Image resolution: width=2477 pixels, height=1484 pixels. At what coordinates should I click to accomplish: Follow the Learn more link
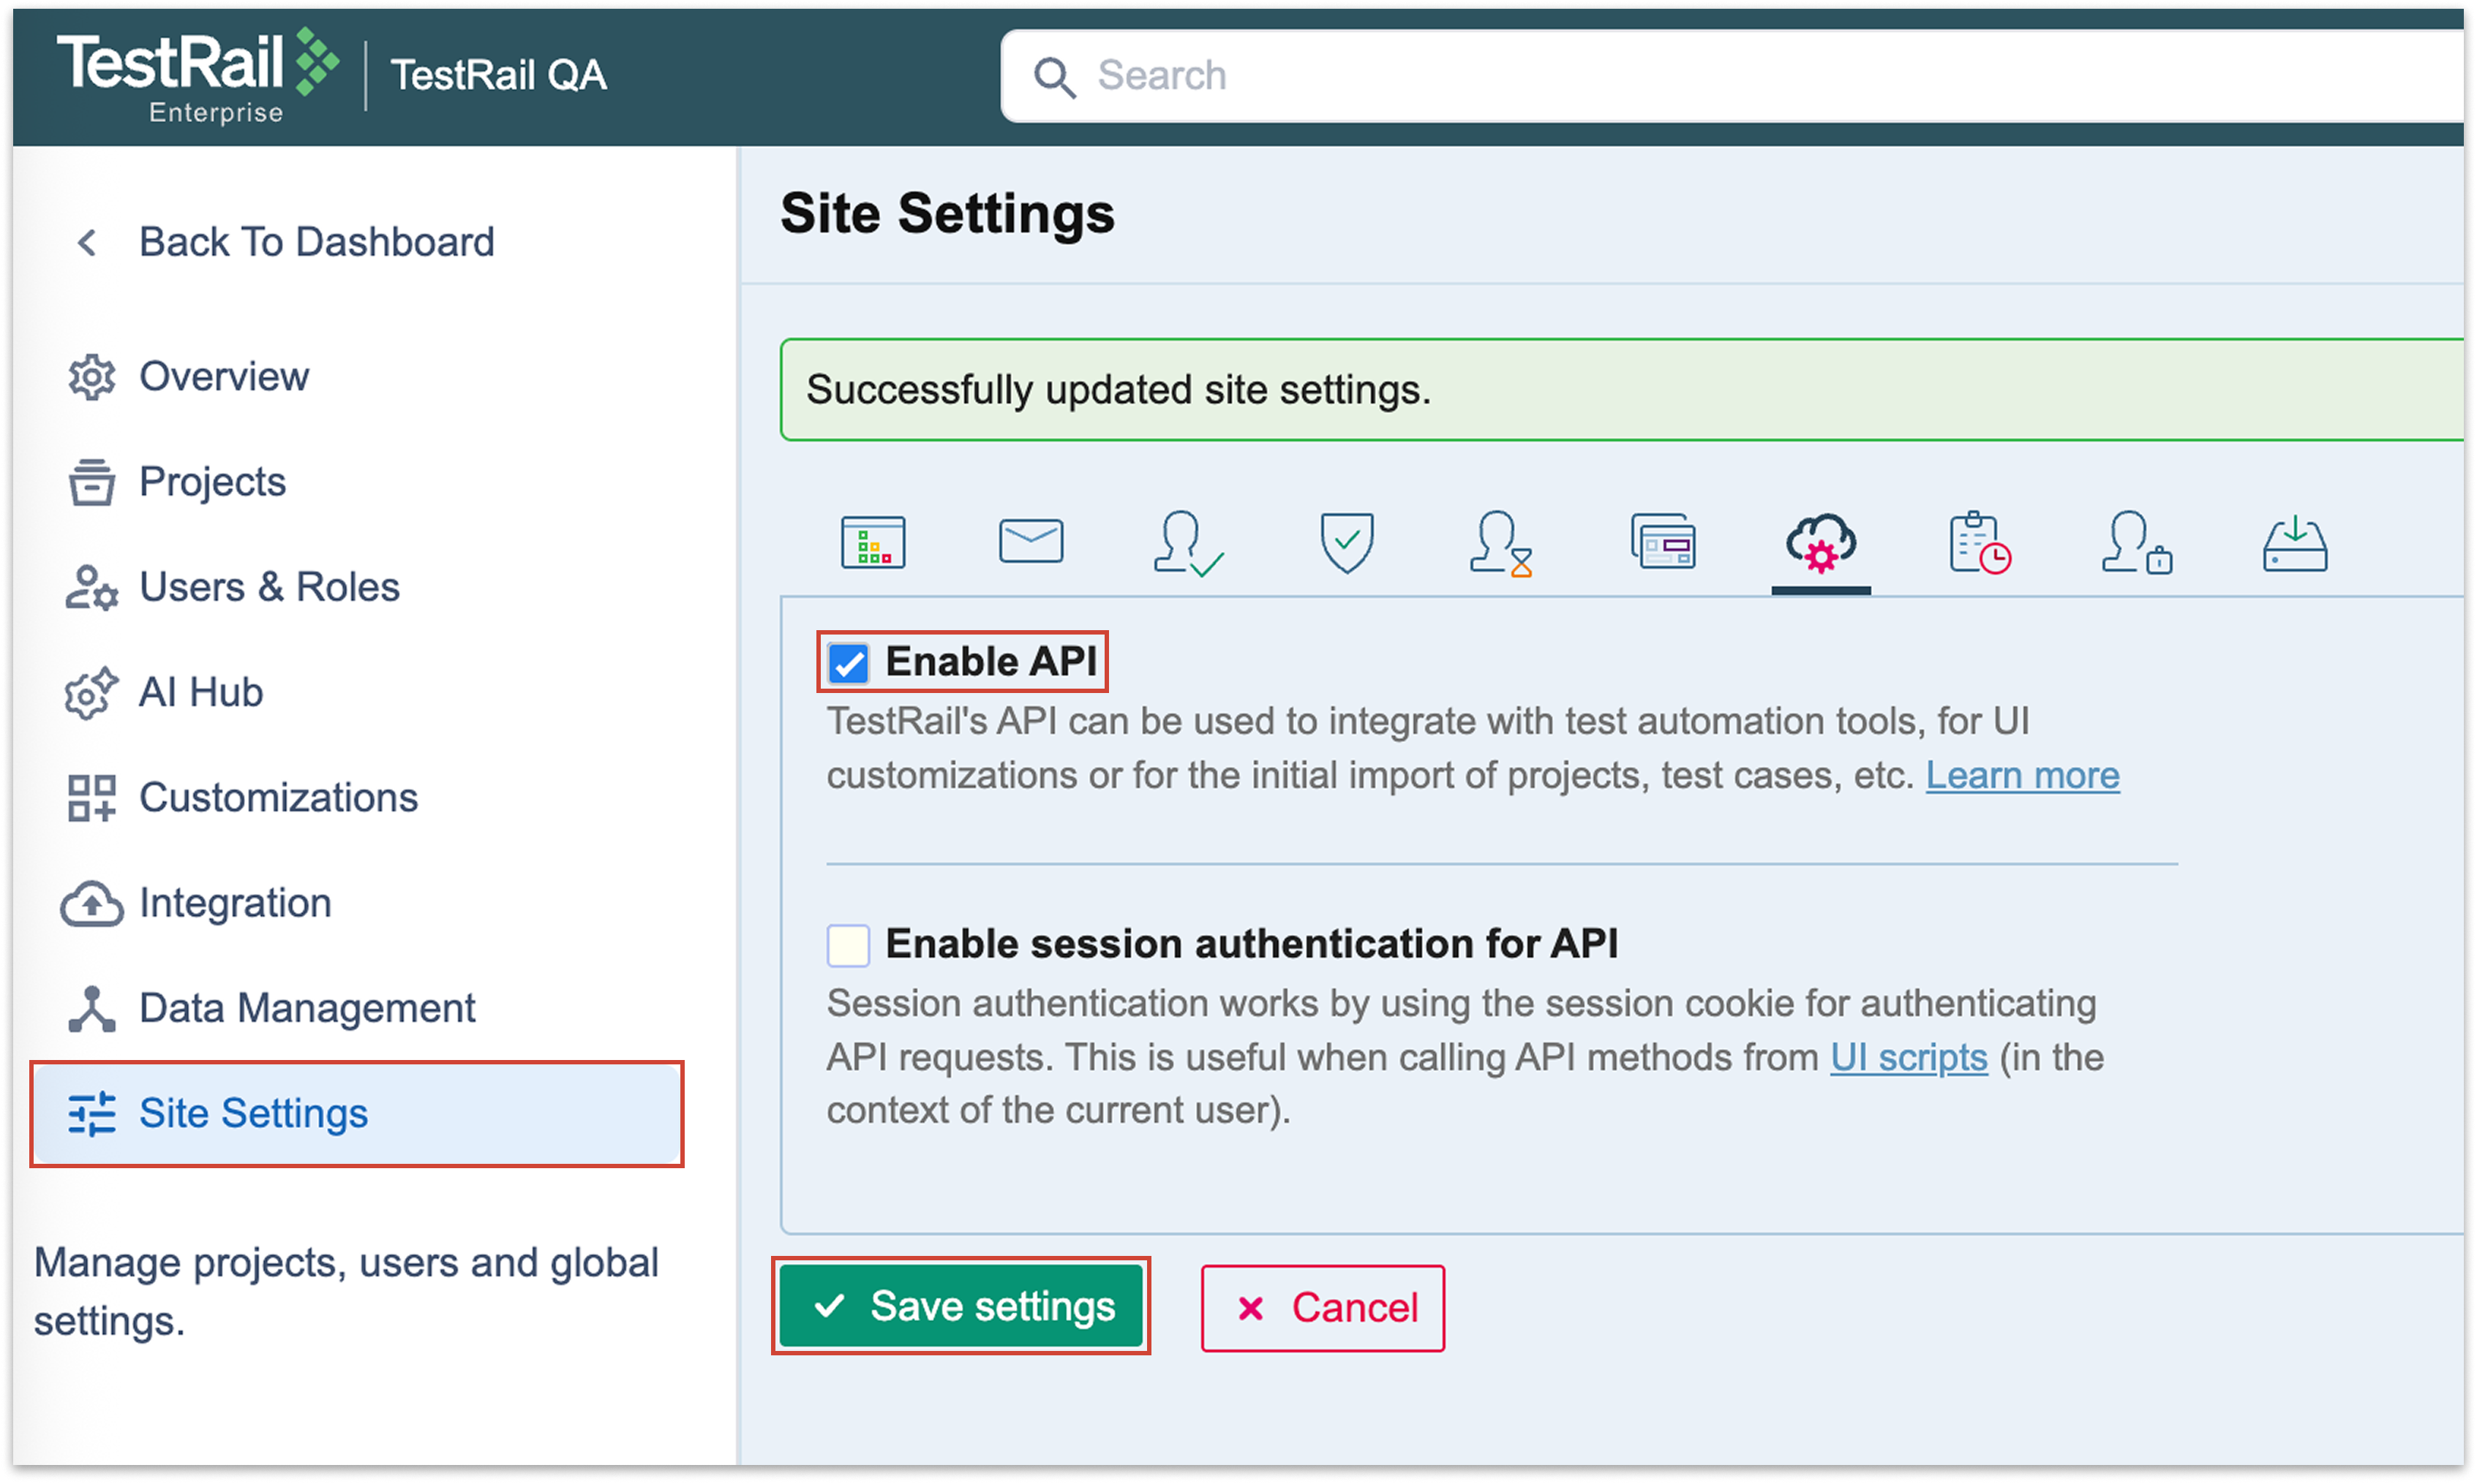tap(2022, 776)
